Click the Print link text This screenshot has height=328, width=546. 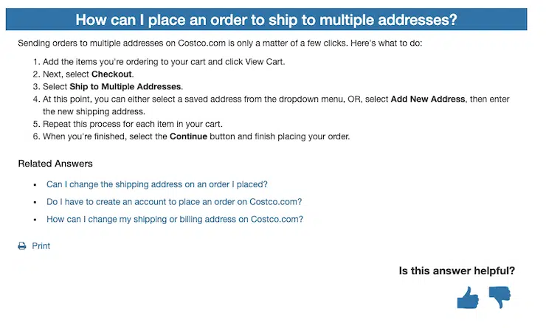click(41, 246)
